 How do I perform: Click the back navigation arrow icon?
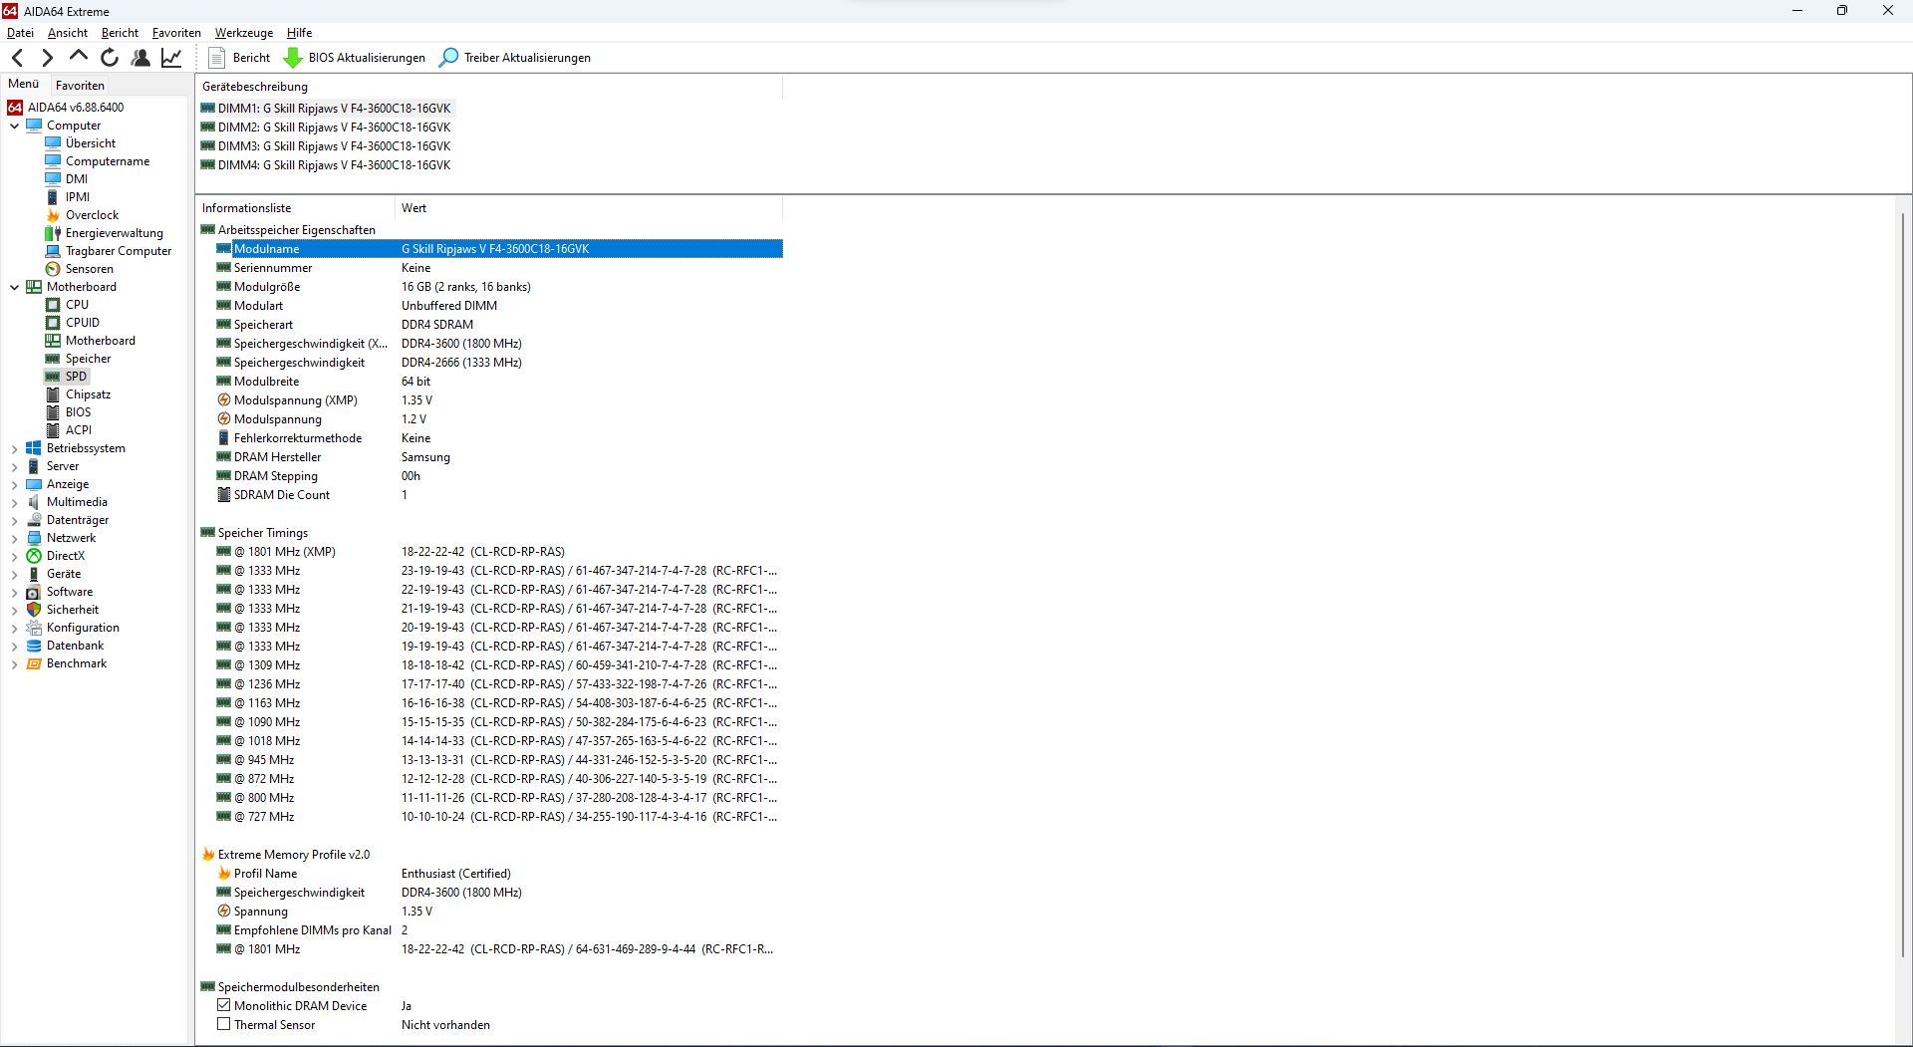(16, 58)
